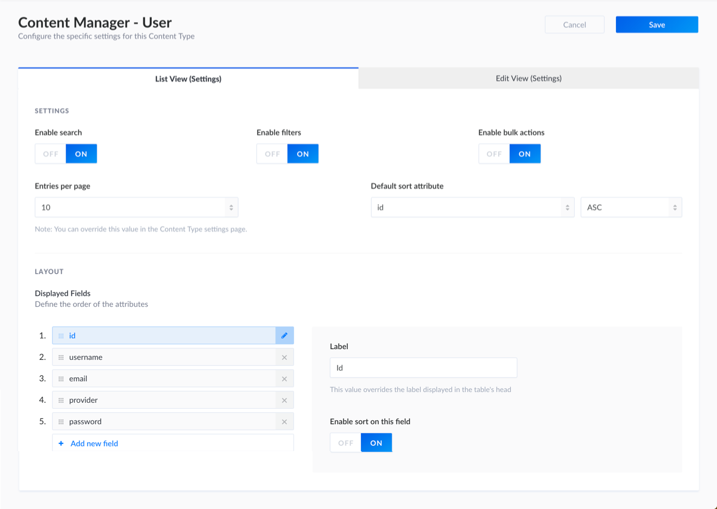Save the Content Manager settings
The image size is (717, 509).
point(657,24)
